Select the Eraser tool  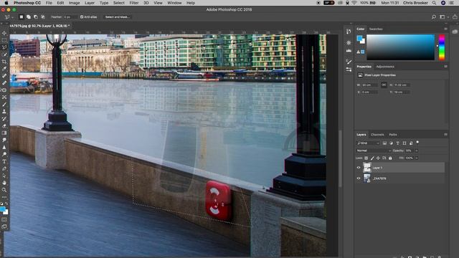click(x=4, y=126)
